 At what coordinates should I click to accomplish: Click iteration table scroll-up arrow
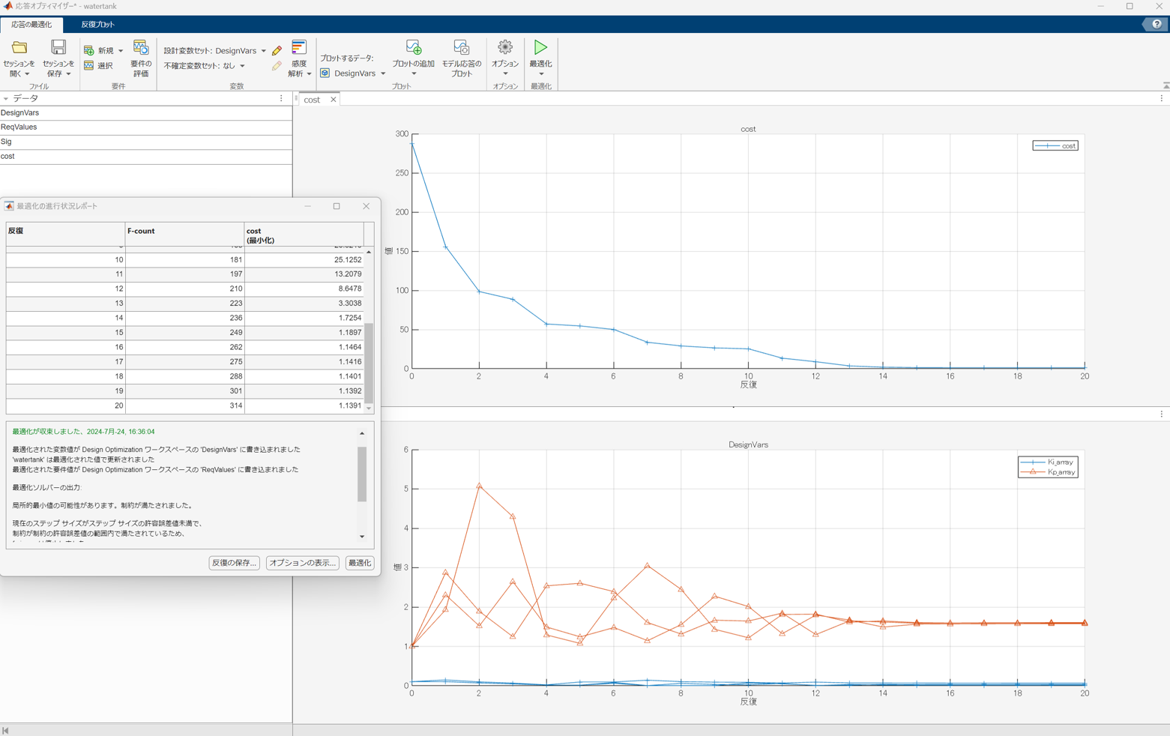[369, 252]
